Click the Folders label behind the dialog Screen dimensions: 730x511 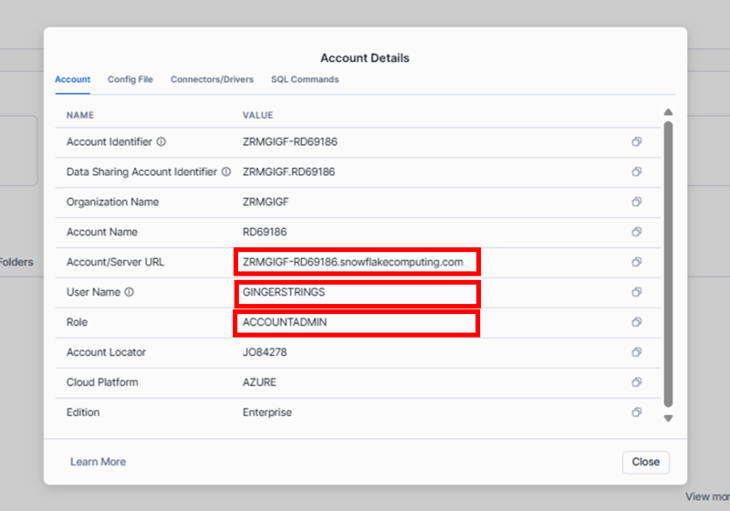(16, 262)
